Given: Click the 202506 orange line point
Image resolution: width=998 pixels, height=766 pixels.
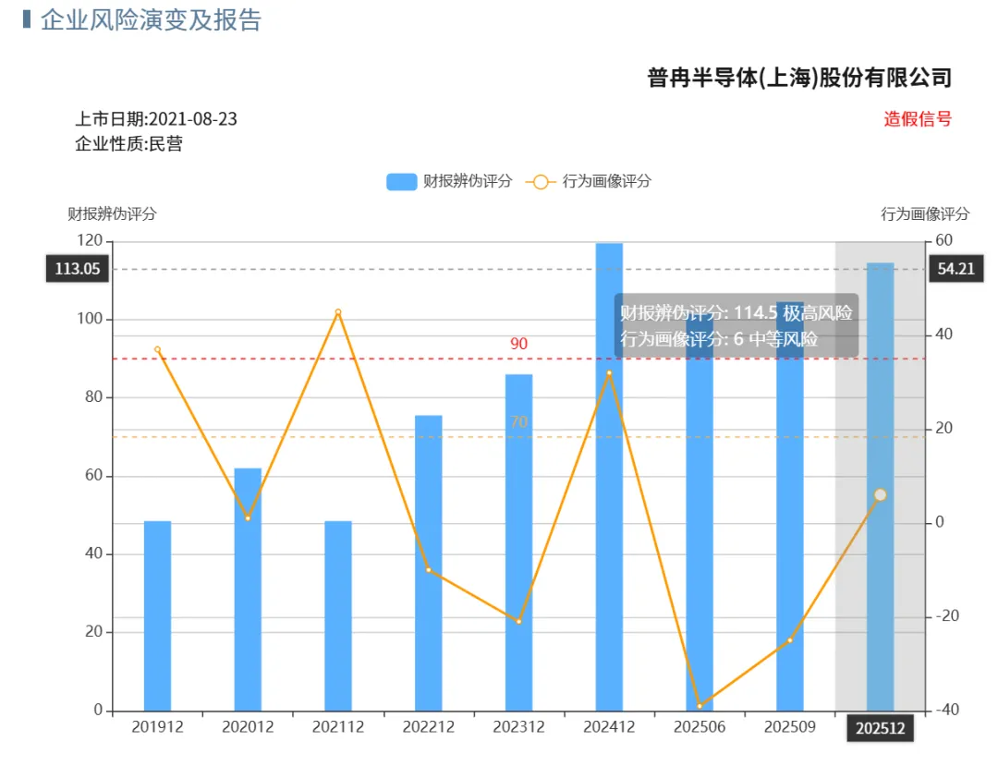Looking at the screenshot, I should (x=700, y=706).
